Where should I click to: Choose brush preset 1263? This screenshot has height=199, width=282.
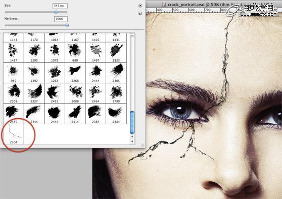pos(55,73)
